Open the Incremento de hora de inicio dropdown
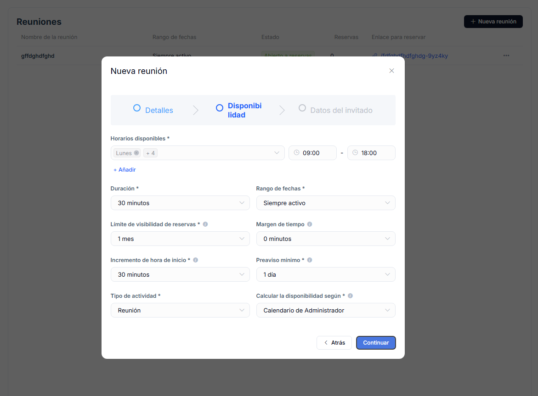The width and height of the screenshot is (538, 396). [180, 274]
